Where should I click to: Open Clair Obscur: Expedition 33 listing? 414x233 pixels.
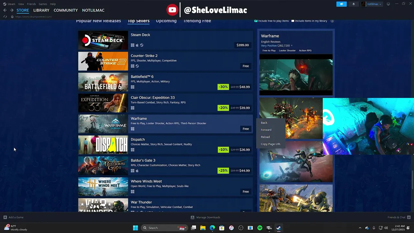pos(165,103)
